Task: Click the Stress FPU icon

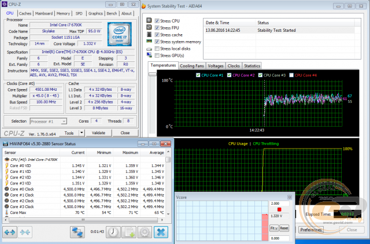Action: pyautogui.click(x=149, y=27)
